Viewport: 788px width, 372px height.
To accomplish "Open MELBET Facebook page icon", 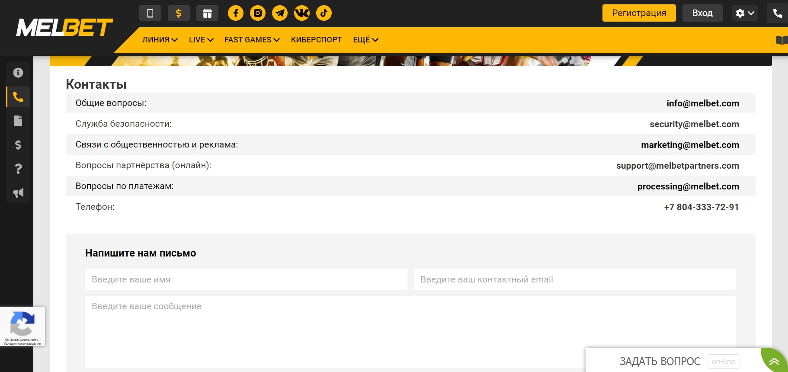I will click(x=236, y=13).
